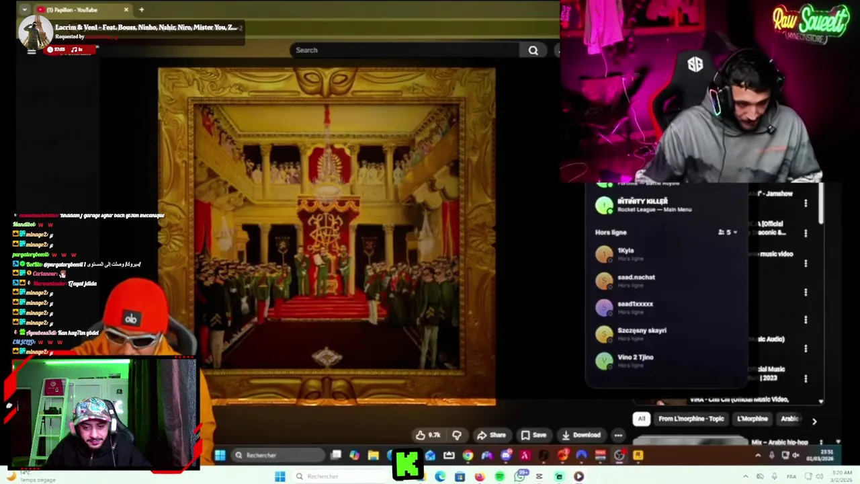The width and height of the screenshot is (860, 484).
Task: Like the video showing 9.7k likes
Action: (x=428, y=435)
